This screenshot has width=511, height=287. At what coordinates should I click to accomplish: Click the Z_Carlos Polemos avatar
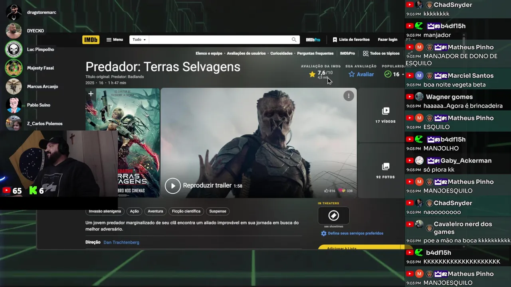[x=14, y=123]
